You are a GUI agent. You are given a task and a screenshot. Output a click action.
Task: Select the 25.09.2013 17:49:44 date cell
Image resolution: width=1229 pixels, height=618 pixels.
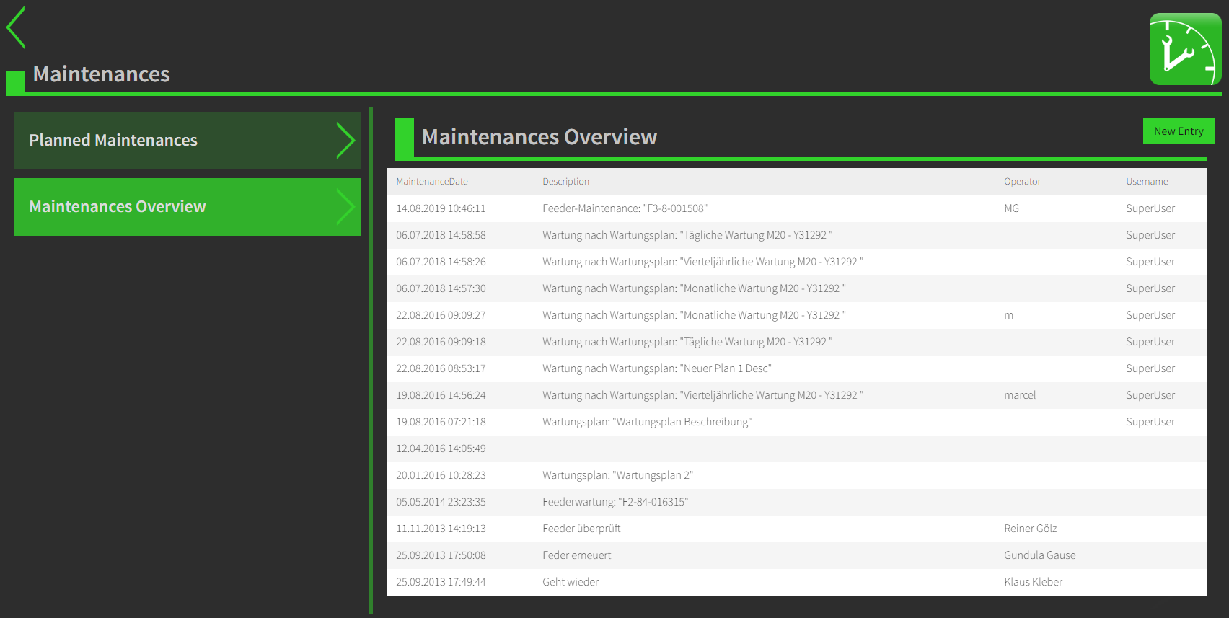(x=441, y=582)
